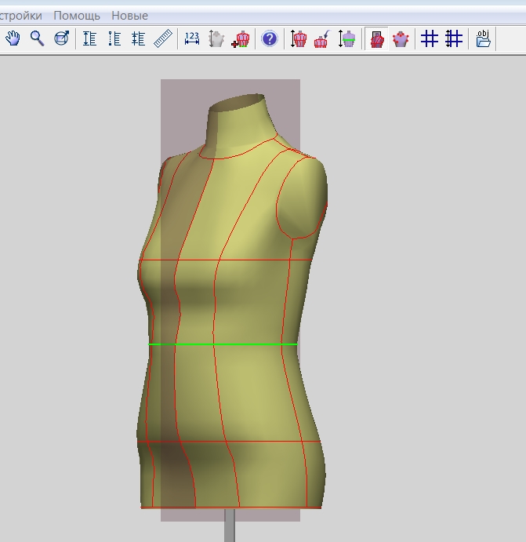This screenshot has height=542, width=526.
Task: Toggle the mannequin control points display
Action: [401, 38]
